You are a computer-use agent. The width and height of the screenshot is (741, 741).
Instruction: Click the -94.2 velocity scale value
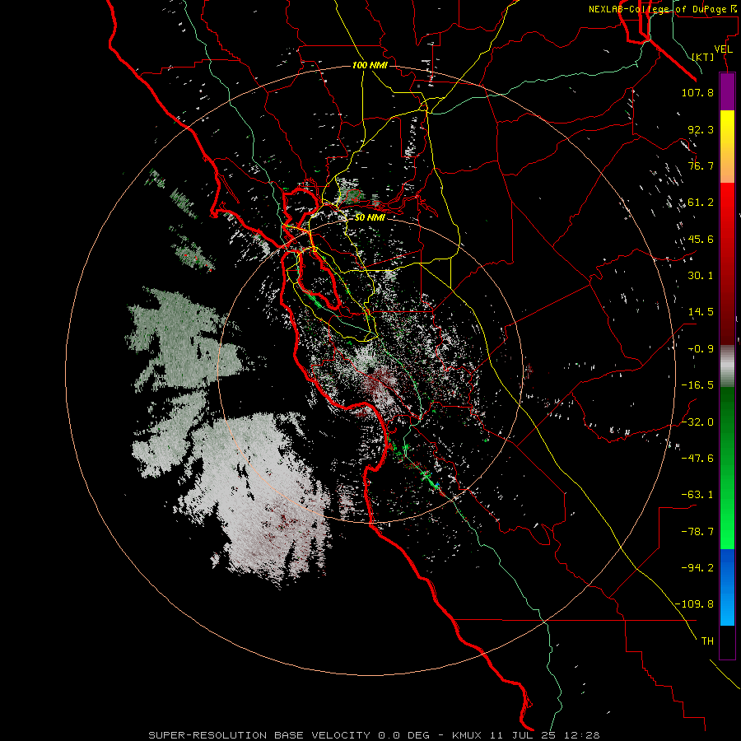coord(697,567)
